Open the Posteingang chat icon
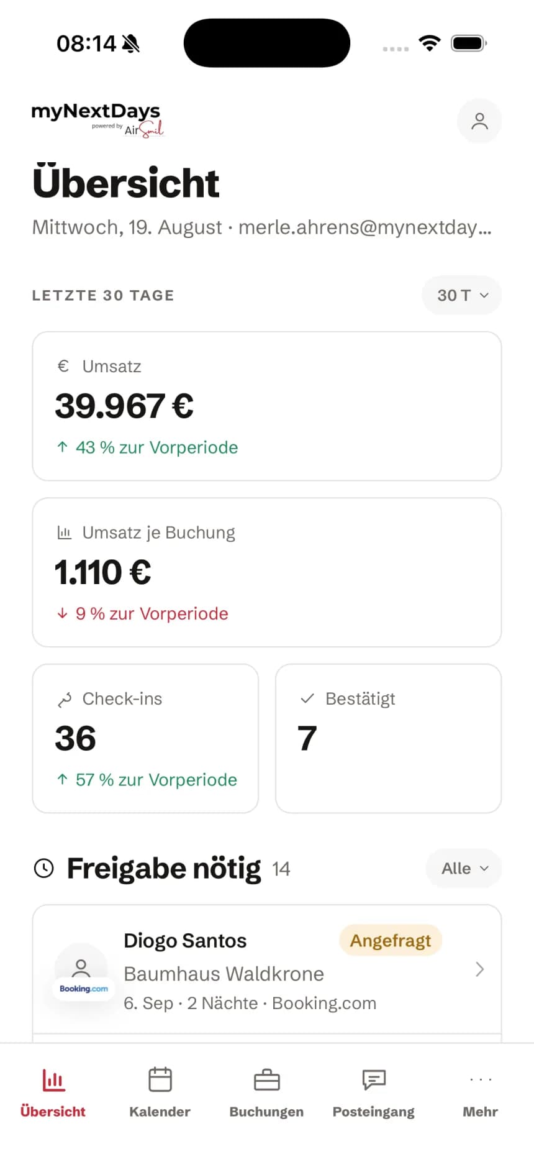The width and height of the screenshot is (534, 1162). (x=374, y=1080)
